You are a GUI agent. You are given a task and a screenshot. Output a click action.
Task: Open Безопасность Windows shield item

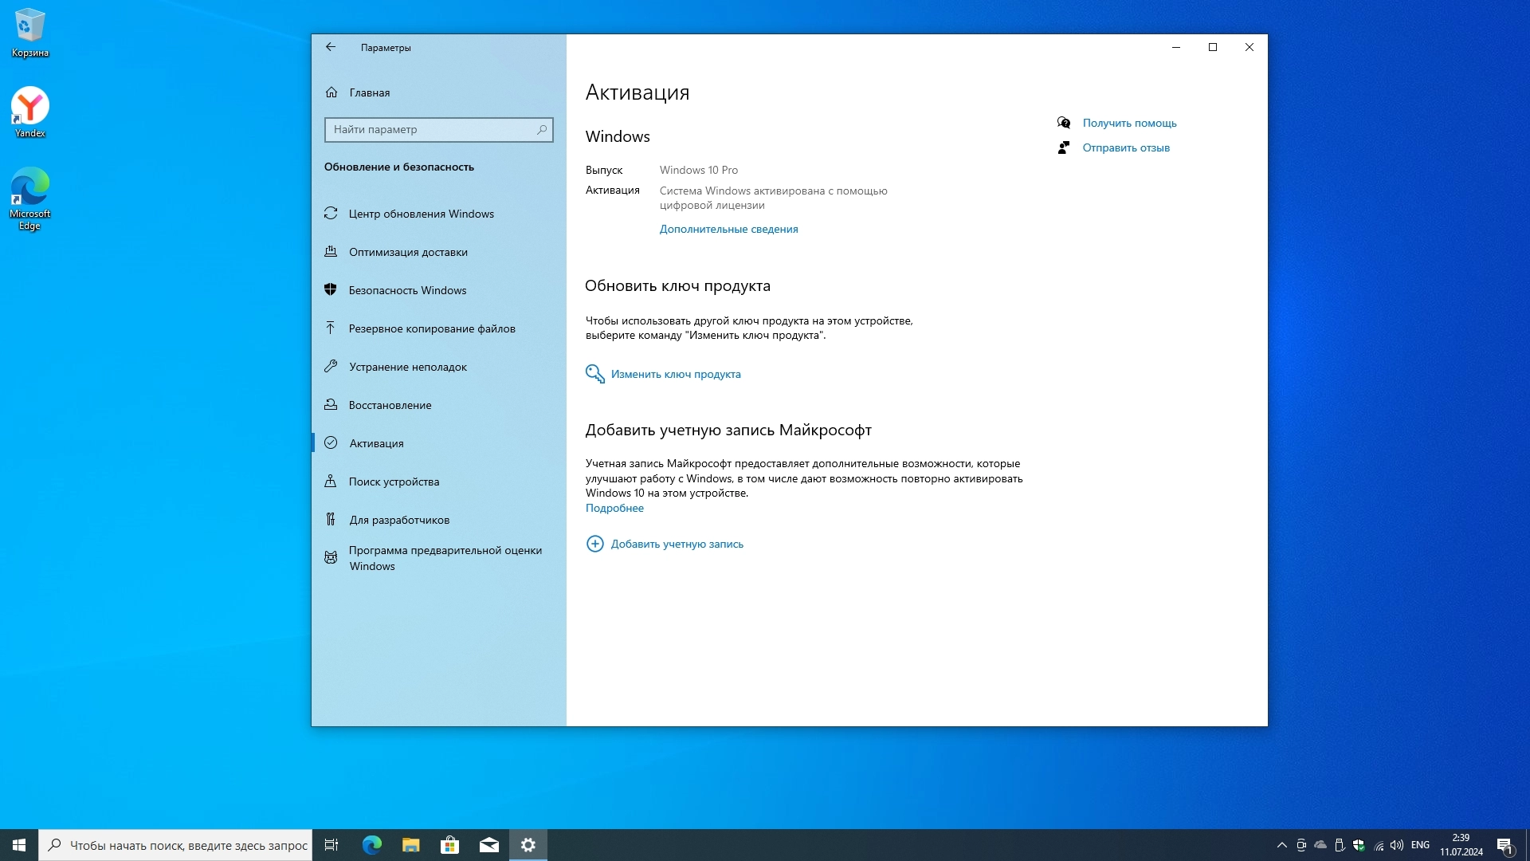coord(407,290)
